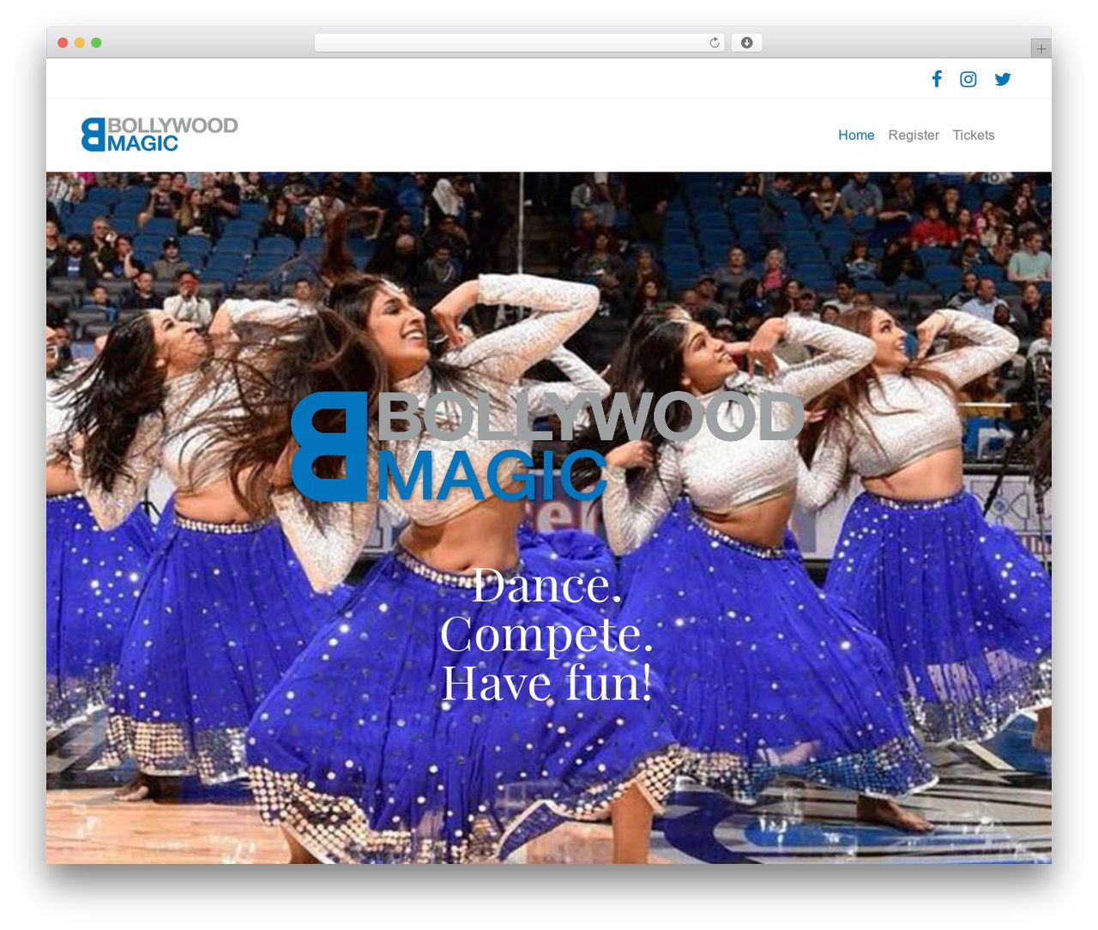Click the browser download icon
The width and height of the screenshot is (1098, 930).
click(746, 43)
